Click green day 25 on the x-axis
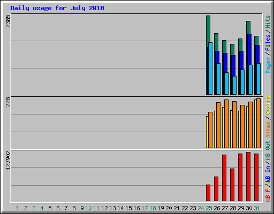This screenshot has width=274, height=214. pyautogui.click(x=209, y=208)
